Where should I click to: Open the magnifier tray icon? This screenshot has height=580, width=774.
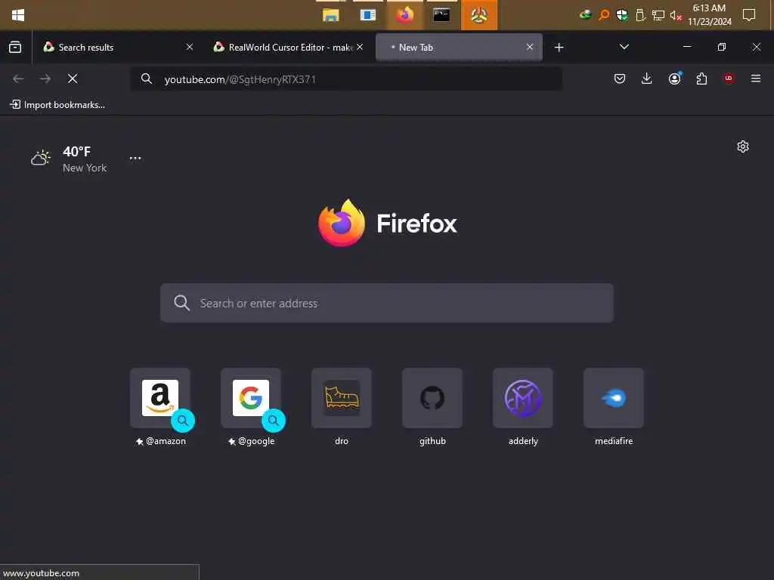point(604,15)
